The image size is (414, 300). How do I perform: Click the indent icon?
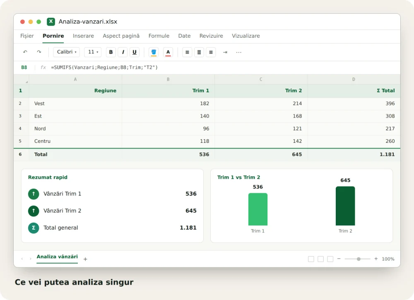(225, 52)
